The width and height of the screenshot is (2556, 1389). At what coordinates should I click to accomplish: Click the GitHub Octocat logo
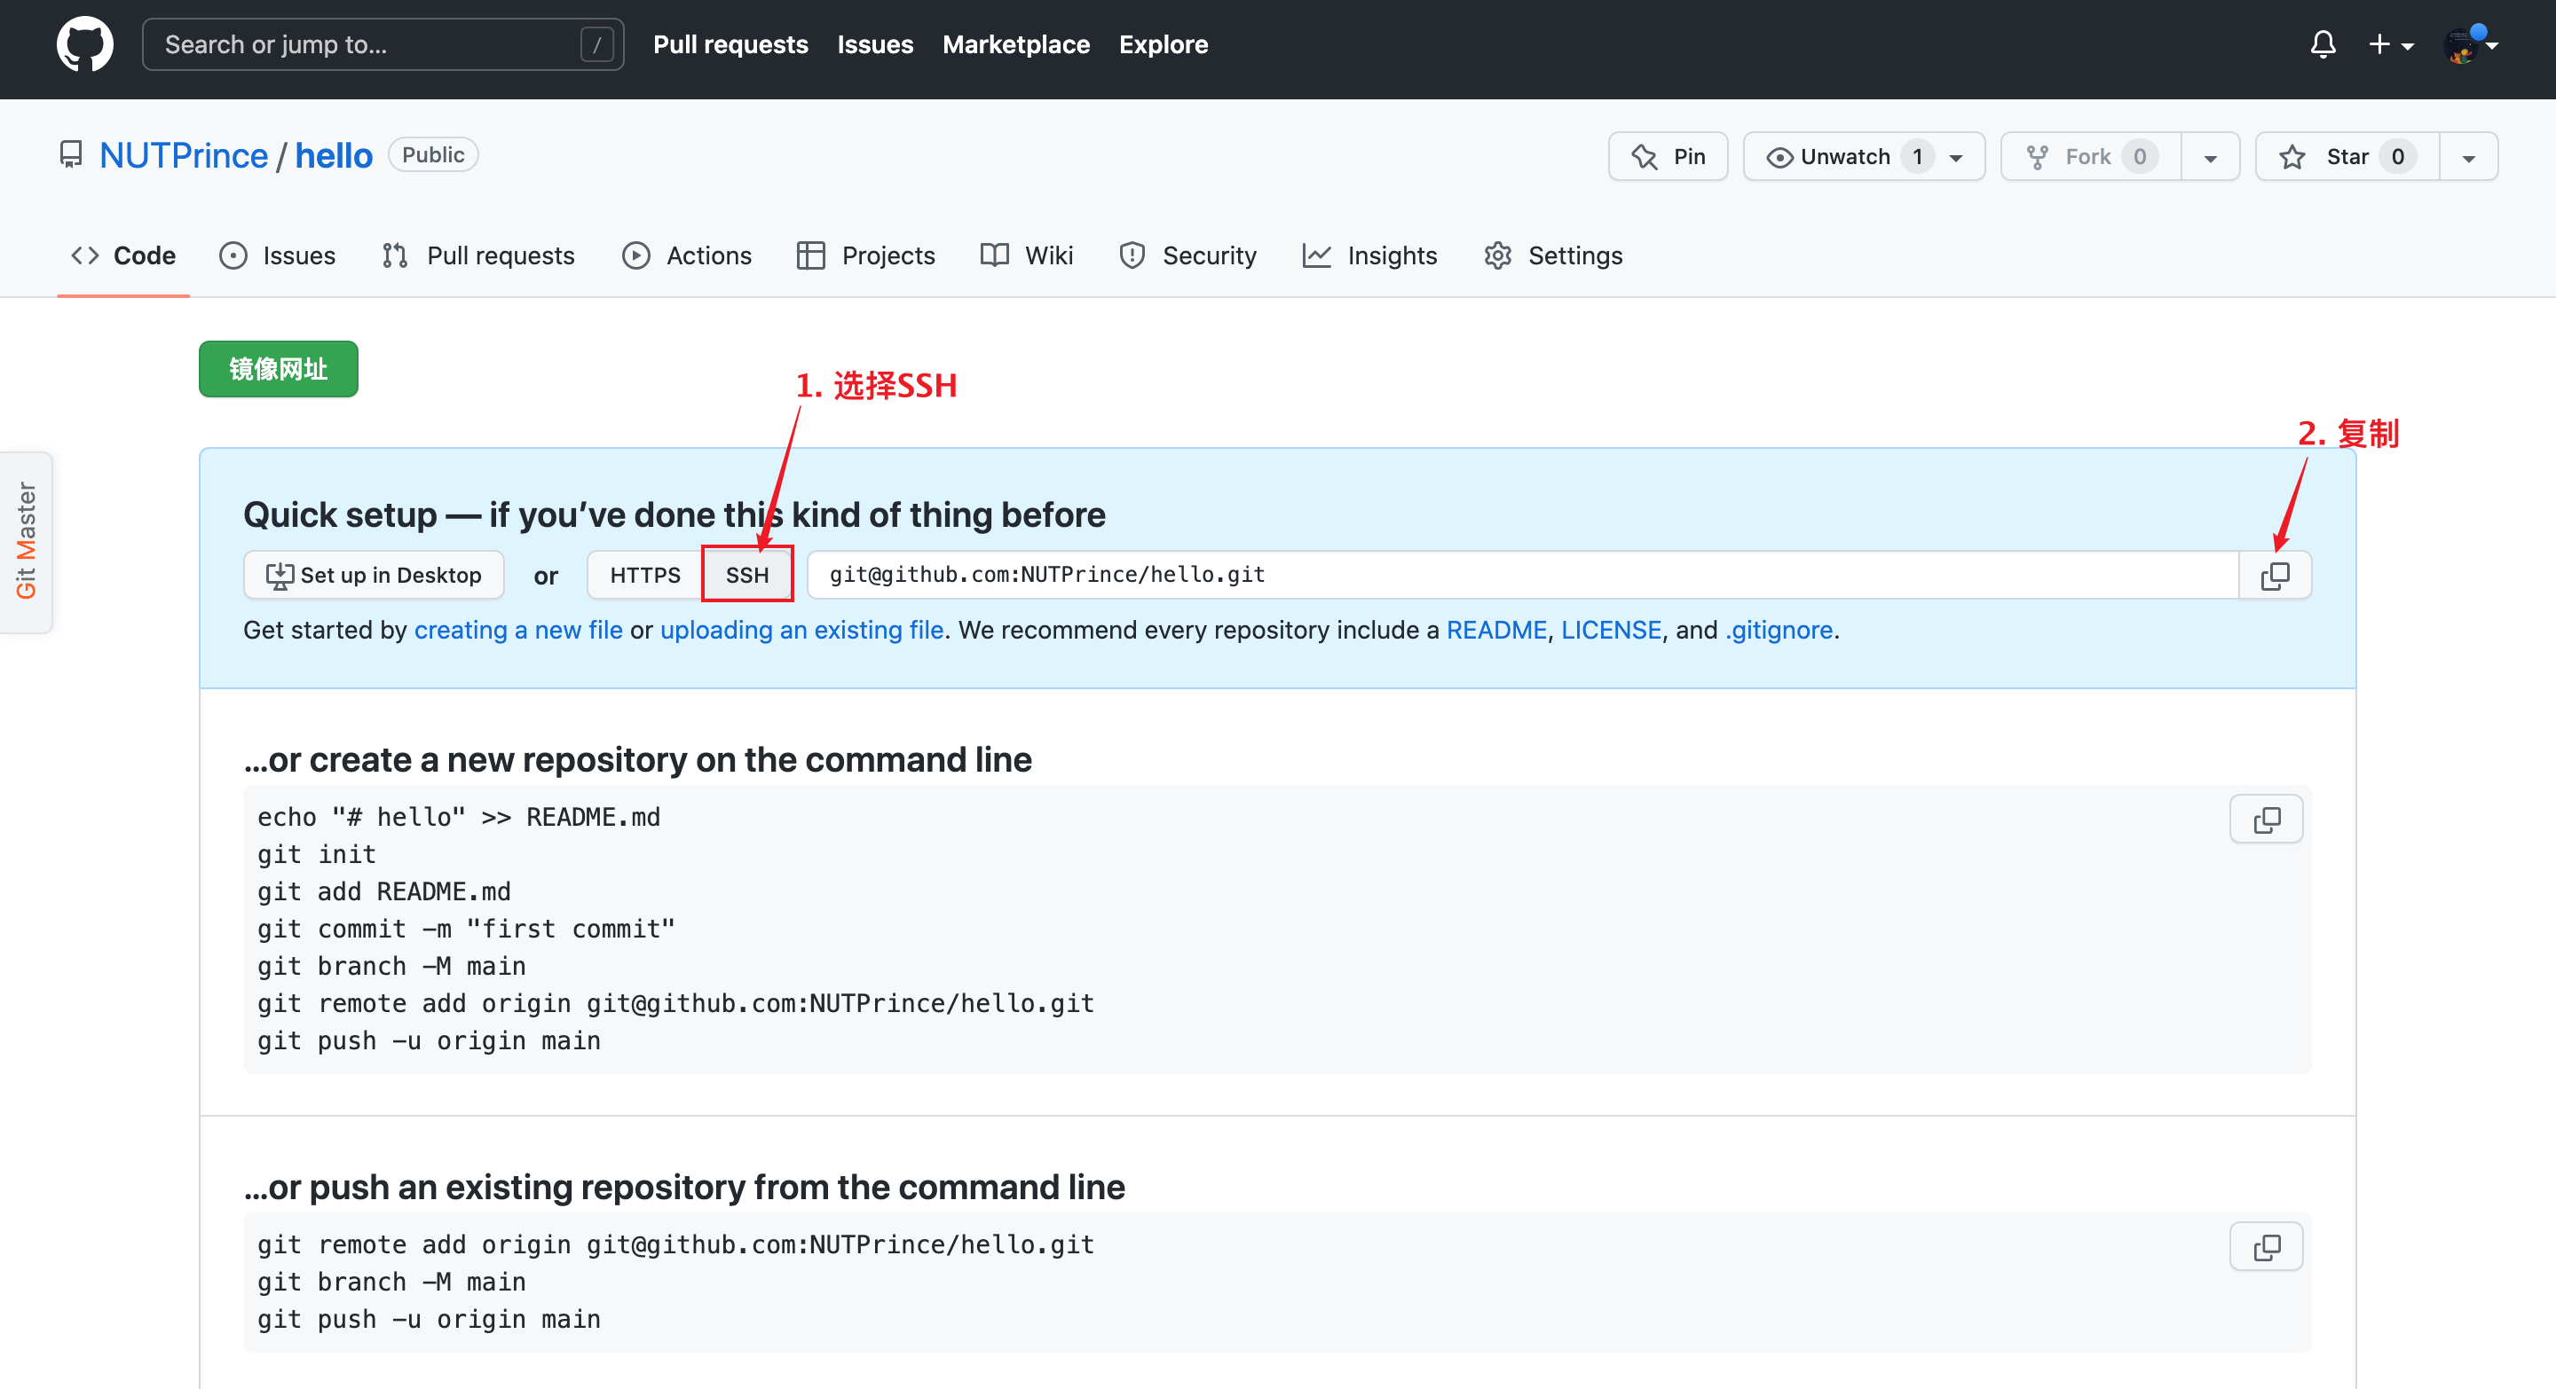click(x=84, y=44)
